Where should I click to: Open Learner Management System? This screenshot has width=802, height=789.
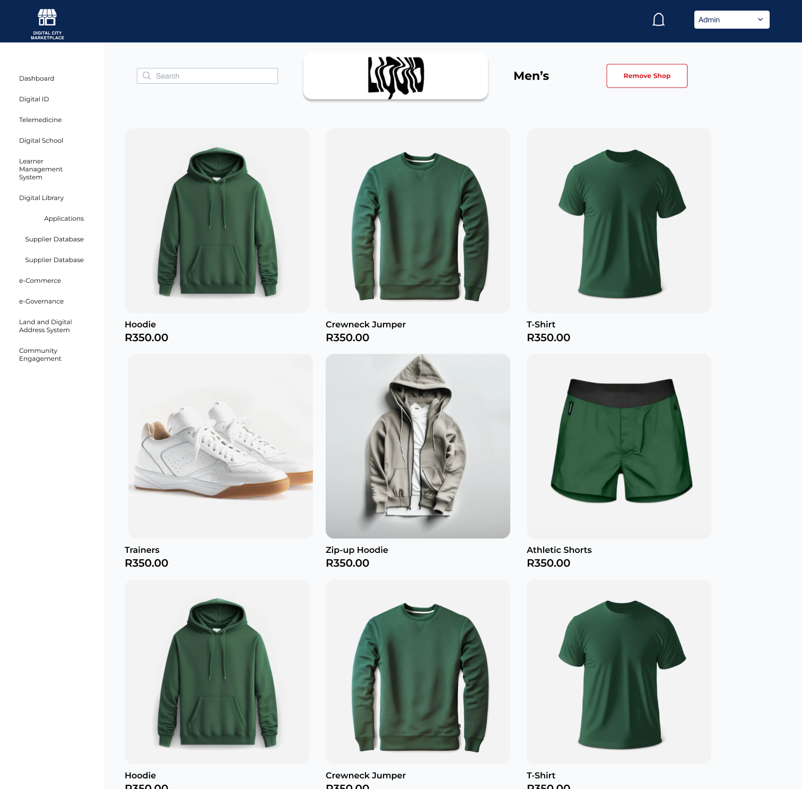point(41,169)
